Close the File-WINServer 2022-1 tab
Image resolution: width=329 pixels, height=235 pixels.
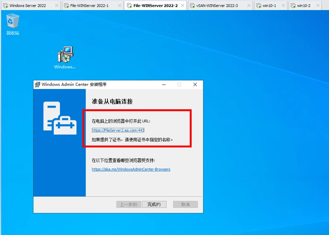click(119, 6)
